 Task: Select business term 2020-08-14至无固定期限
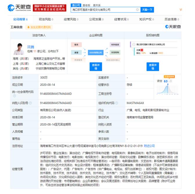pyautogui.click(x=55, y=124)
